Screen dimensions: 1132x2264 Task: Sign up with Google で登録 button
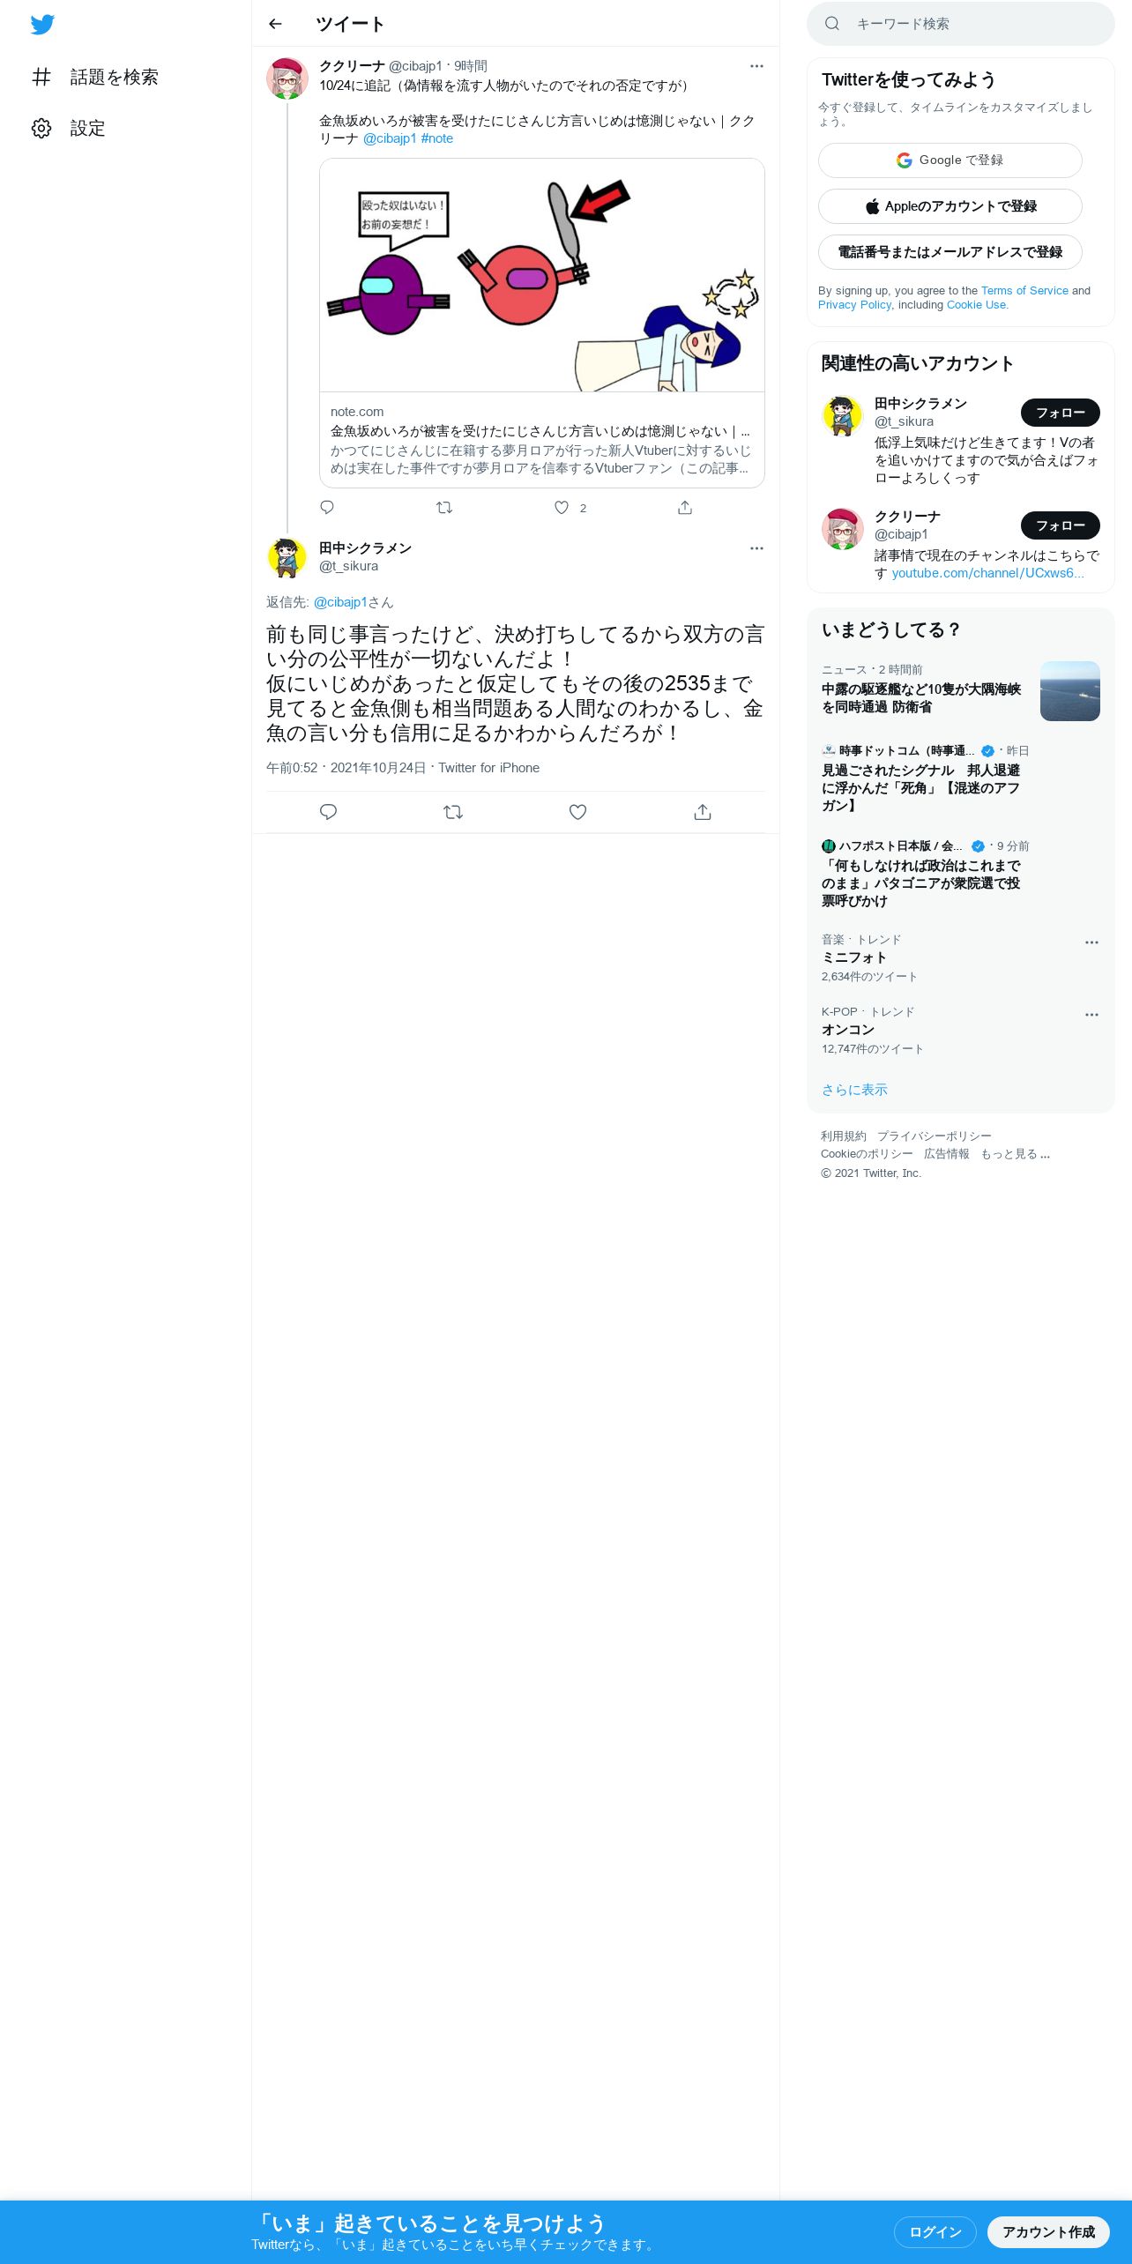point(950,160)
